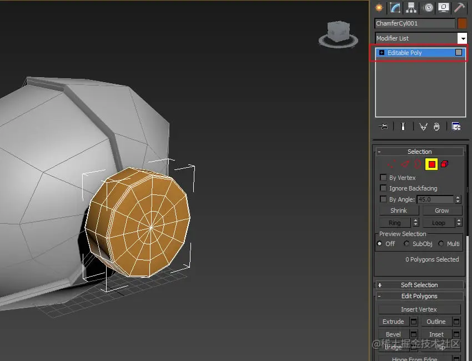Click the Insert Vertex button
This screenshot has width=472, height=361.
[x=419, y=309]
